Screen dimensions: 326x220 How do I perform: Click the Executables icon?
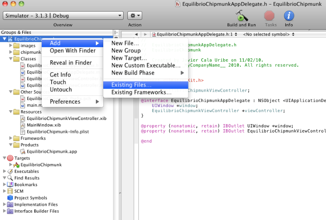pyautogui.click(x=10, y=171)
